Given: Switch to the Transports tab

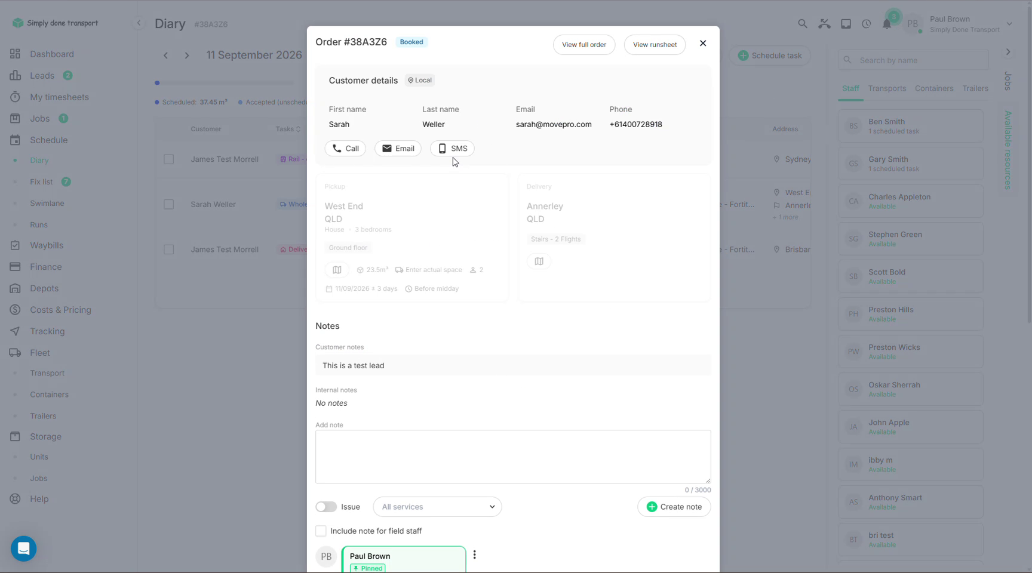Looking at the screenshot, I should tap(887, 88).
